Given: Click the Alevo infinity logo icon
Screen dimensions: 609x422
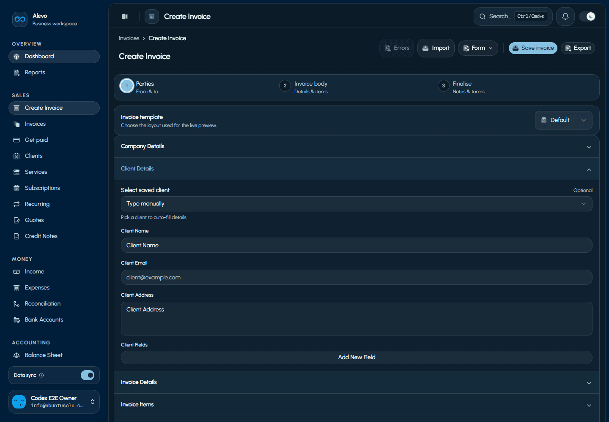Looking at the screenshot, I should [20, 19].
